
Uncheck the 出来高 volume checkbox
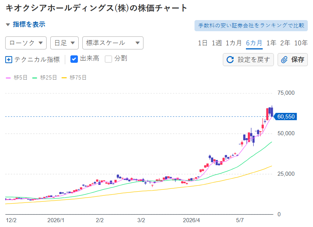pos(74,59)
